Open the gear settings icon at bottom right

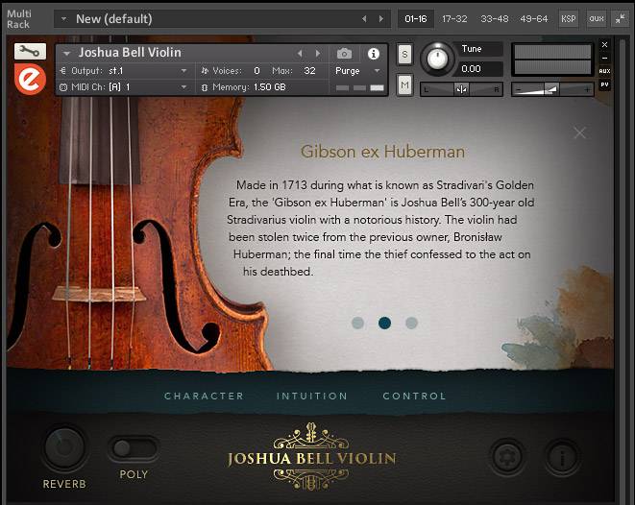[504, 454]
